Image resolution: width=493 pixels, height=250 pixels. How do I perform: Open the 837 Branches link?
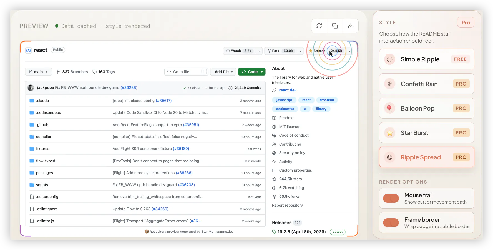[x=72, y=72]
